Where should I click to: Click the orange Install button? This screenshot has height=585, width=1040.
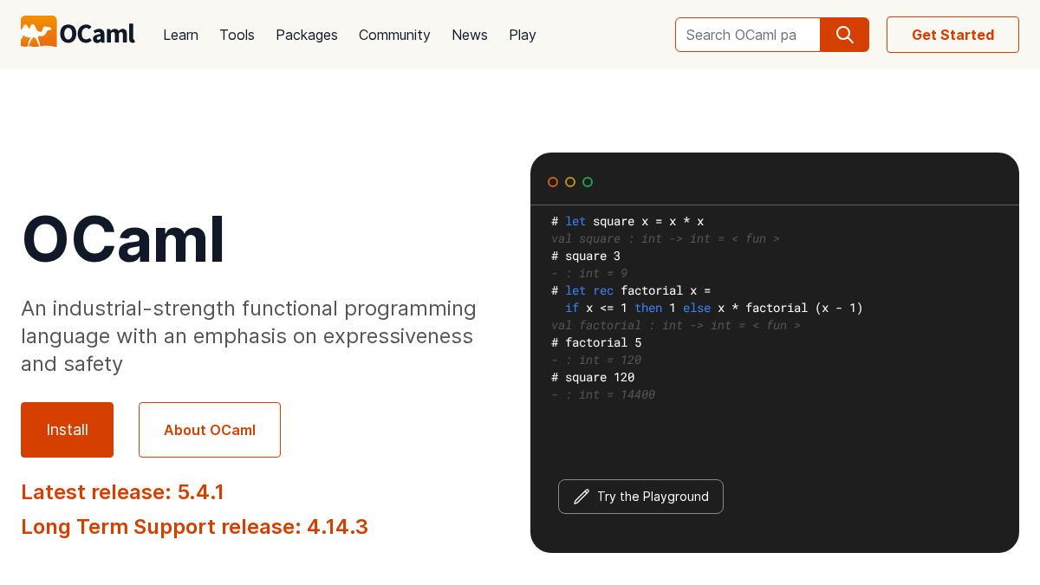pyautogui.click(x=67, y=430)
